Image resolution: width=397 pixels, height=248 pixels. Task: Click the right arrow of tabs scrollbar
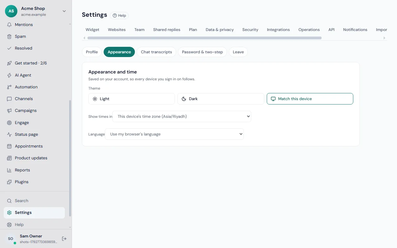(385, 38)
